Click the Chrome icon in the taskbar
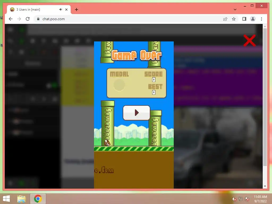Viewport: 272px width, 204px height. click(38, 199)
